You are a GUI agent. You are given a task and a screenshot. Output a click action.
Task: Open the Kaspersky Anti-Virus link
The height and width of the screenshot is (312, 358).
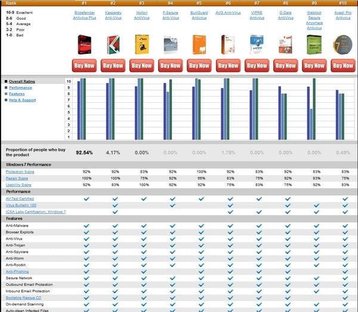[x=113, y=16]
